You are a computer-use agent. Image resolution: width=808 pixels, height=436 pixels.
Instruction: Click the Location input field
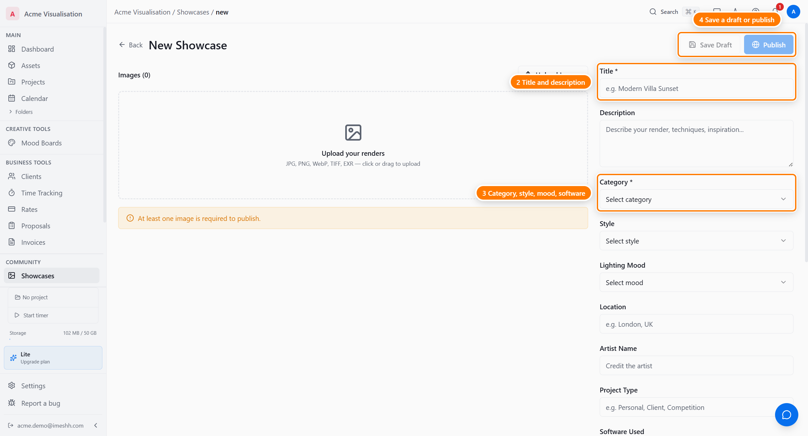pyautogui.click(x=696, y=324)
